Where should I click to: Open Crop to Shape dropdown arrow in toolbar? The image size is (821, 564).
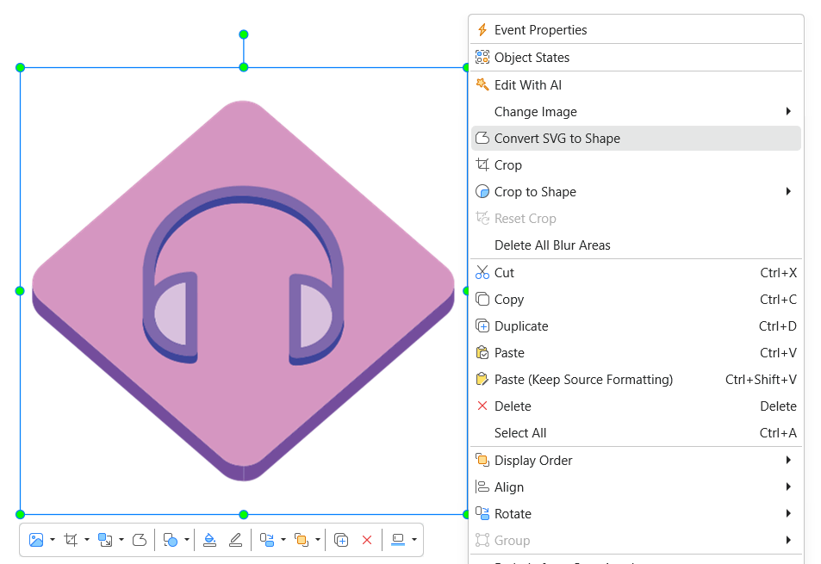pyautogui.click(x=186, y=540)
